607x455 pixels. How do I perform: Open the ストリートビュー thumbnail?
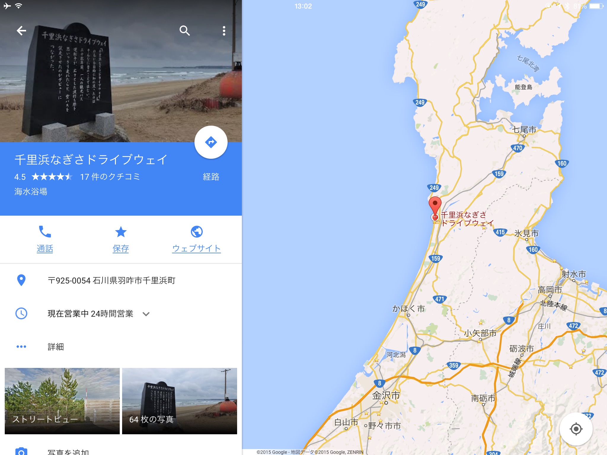click(62, 401)
